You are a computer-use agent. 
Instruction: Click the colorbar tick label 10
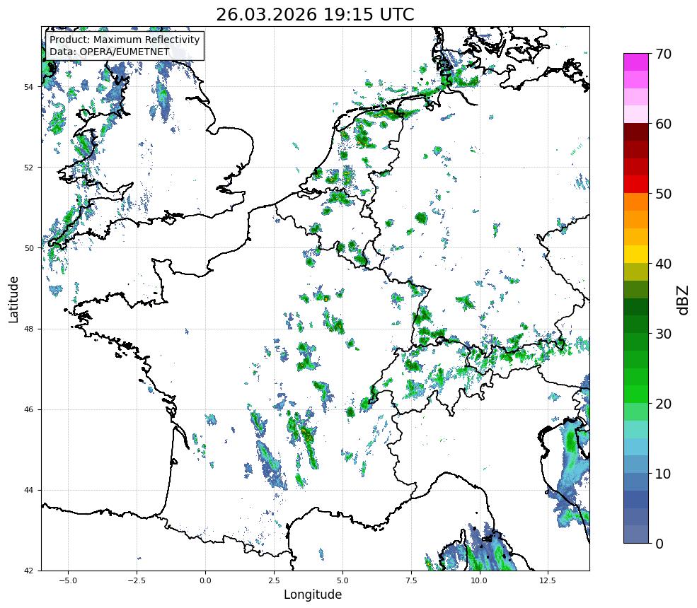[x=663, y=474]
